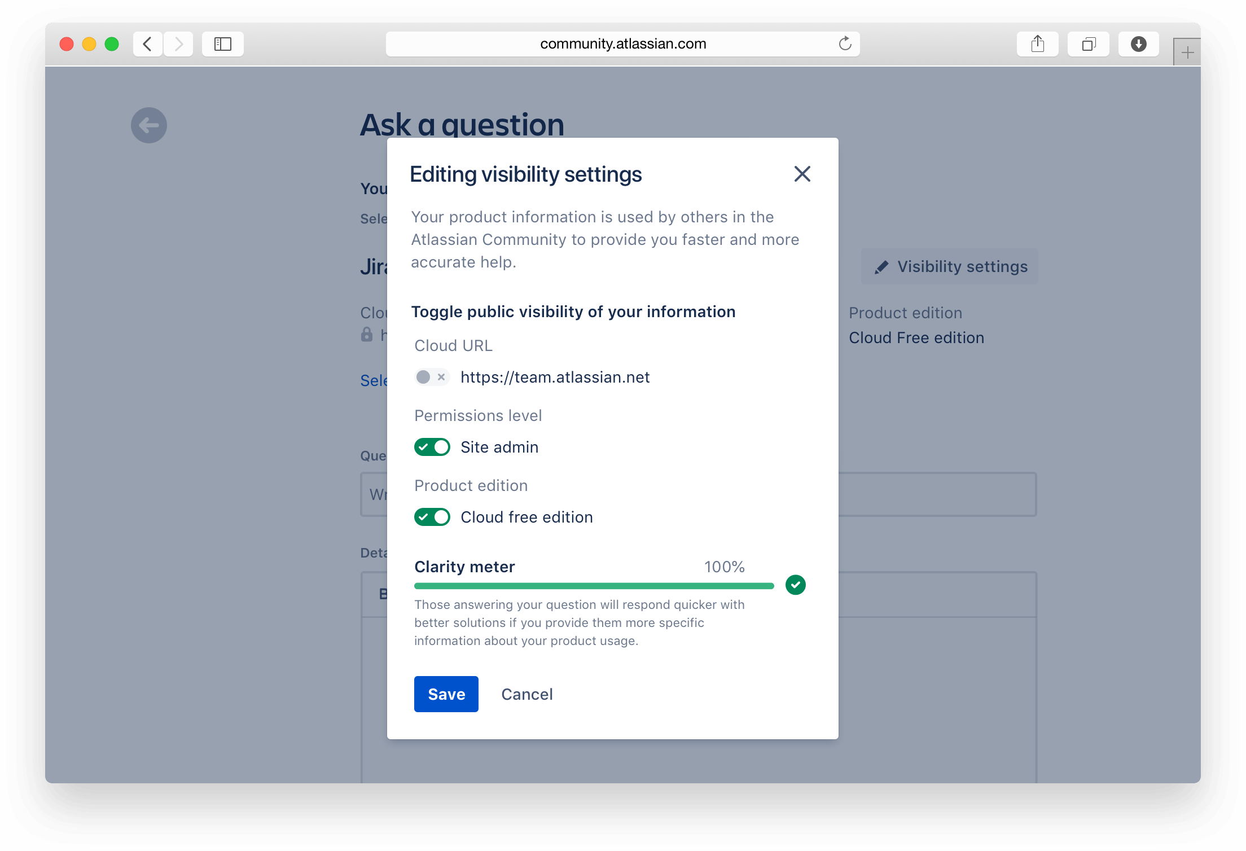The height and width of the screenshot is (851, 1246).
Task: Toggle the Safari sidebar icon
Action: tap(223, 44)
